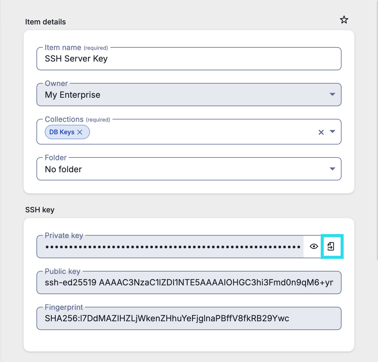Viewport: 378px width, 362px height.
Task: Click the My Enterprise owner value
Action: pyautogui.click(x=73, y=95)
